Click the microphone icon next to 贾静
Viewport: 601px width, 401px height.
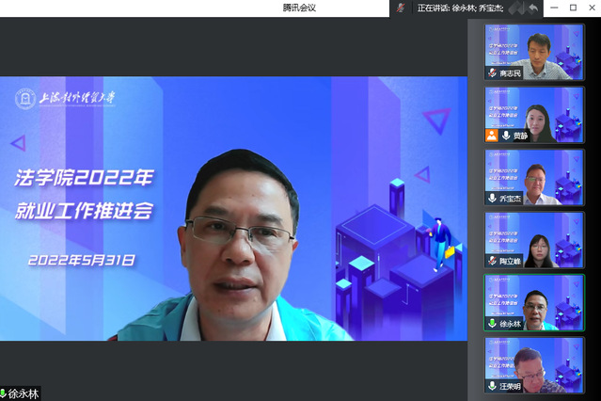point(505,136)
